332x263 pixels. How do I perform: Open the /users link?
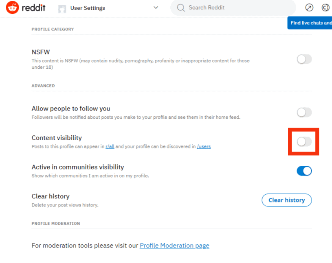[204, 146]
